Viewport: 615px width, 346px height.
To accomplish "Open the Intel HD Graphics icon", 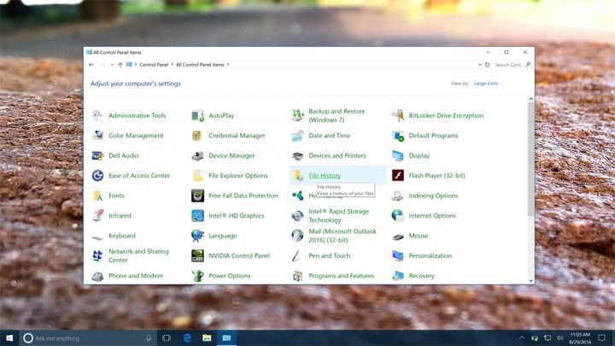I will pos(197,216).
